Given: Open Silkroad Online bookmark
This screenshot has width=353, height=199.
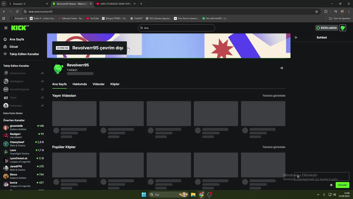Looking at the screenshot, I should point(71,19).
